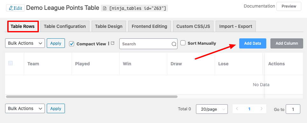The height and width of the screenshot is (123, 307).
Task: Switch to the Table Configuration tab
Action: coord(65,26)
